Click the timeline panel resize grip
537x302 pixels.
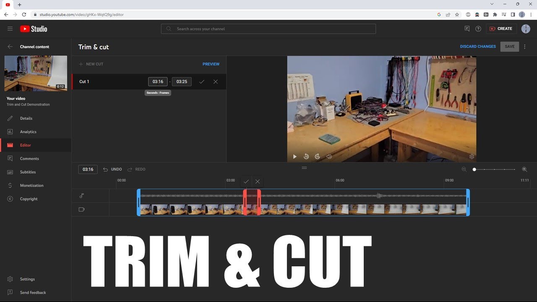coord(304,168)
